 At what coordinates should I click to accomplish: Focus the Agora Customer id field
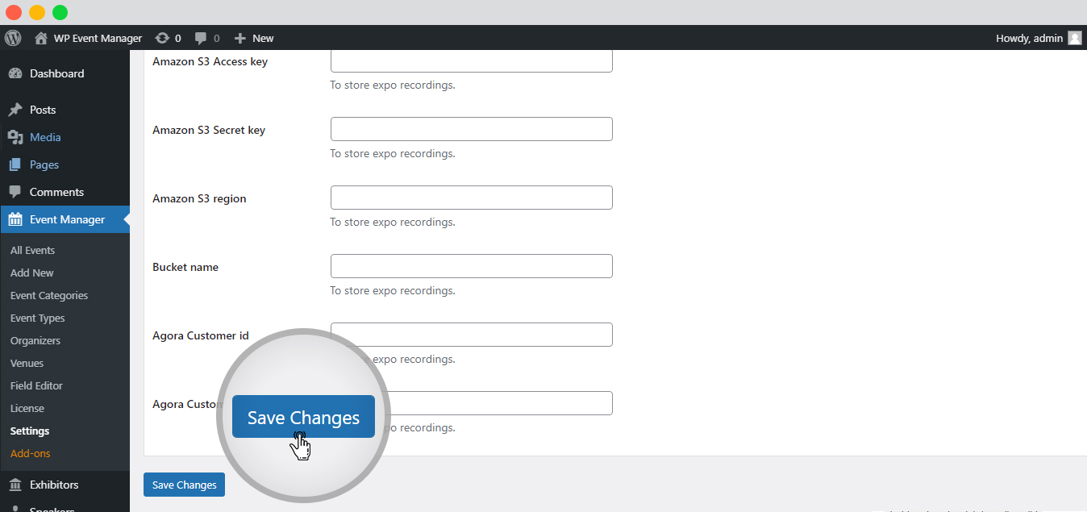[472, 335]
